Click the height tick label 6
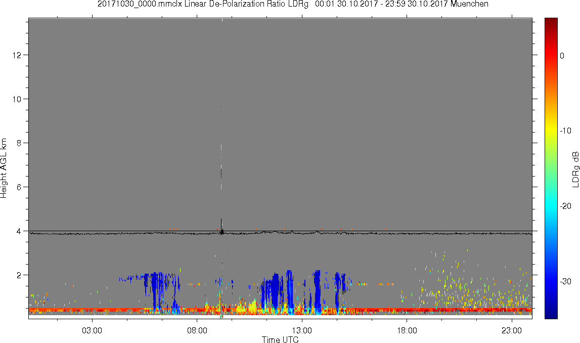Image resolution: width=580 pixels, height=343 pixels. tap(19, 187)
